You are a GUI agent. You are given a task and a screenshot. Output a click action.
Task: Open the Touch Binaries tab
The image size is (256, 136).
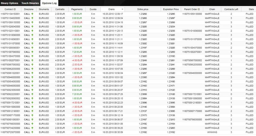[30, 3]
